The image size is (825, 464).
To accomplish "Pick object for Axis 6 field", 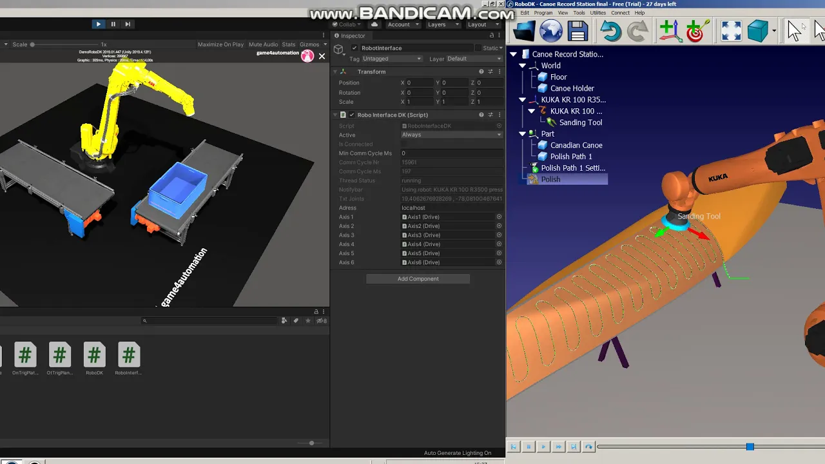I will [x=499, y=262].
